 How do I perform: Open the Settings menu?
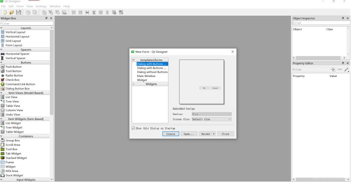(x=41, y=6)
